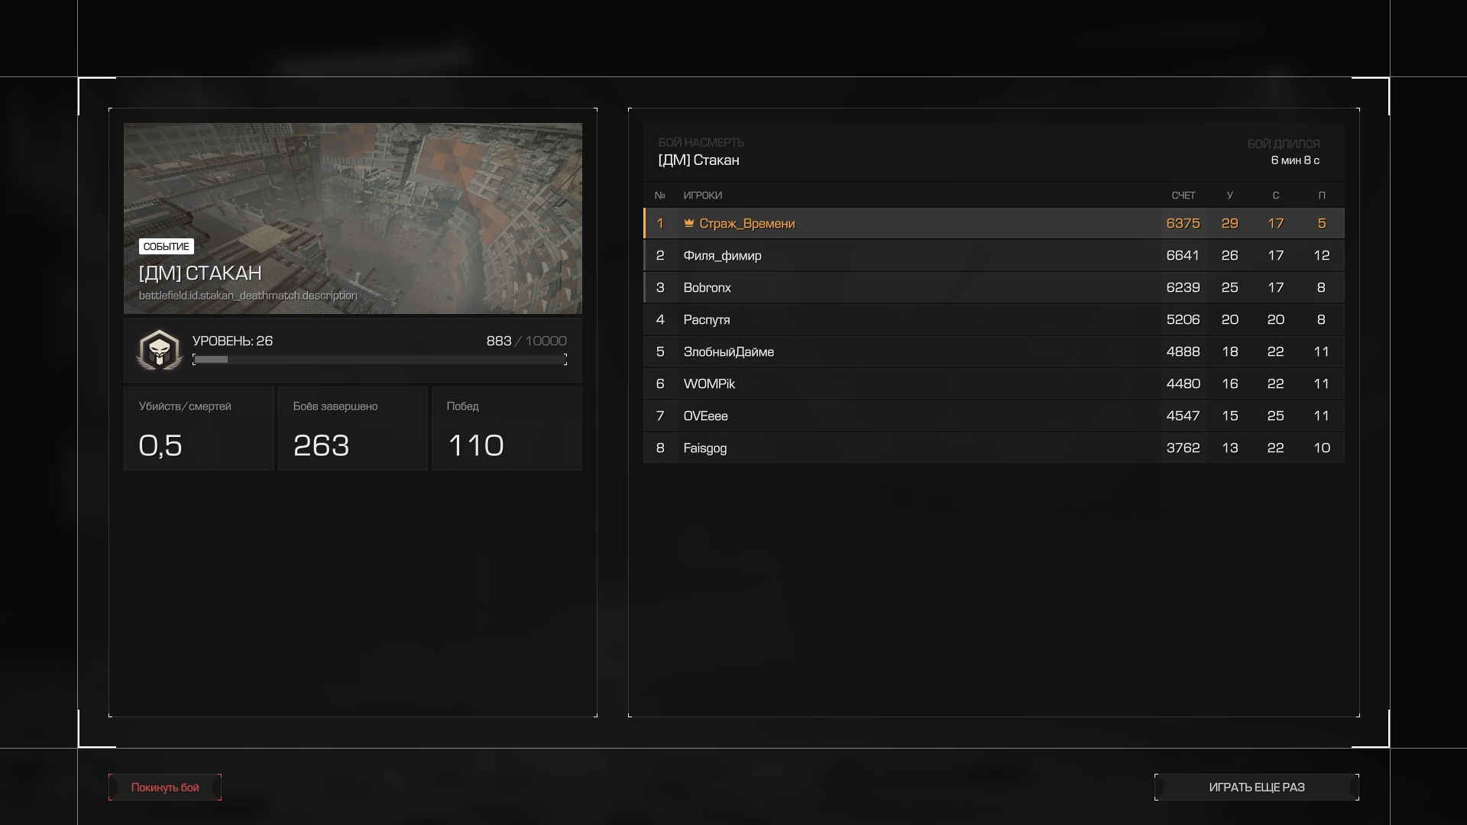Click the БОЙ ДЛИЛСЯ label
Viewport: 1467px width, 825px height.
coord(1284,144)
